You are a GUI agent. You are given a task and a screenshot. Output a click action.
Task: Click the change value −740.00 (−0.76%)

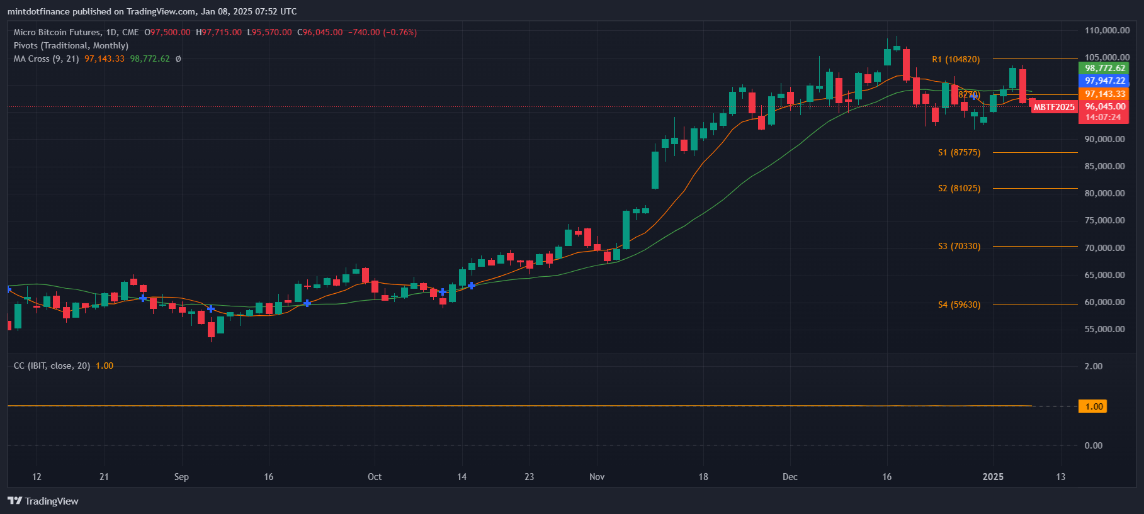(382, 32)
